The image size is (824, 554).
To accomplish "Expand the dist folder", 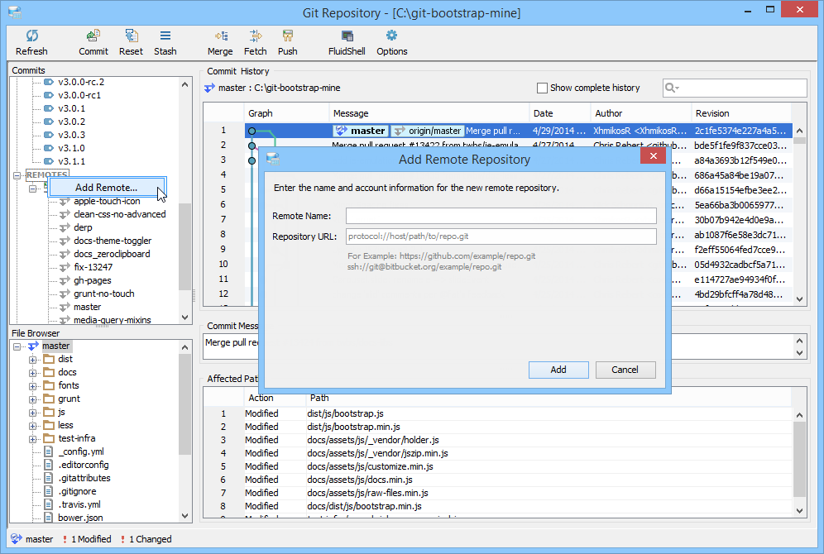I will (32, 360).
